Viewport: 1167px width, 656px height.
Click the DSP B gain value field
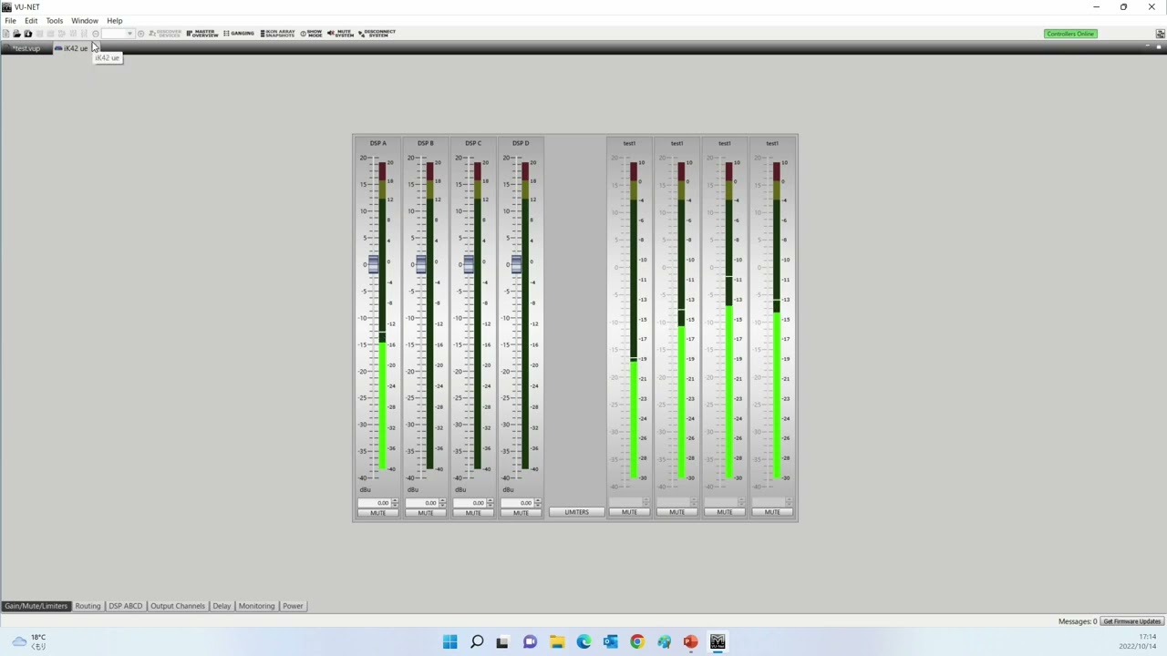tap(421, 503)
